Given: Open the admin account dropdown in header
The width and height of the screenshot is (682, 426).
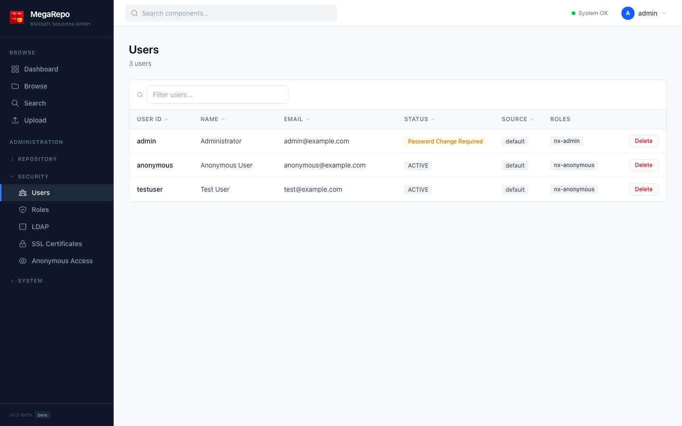Looking at the screenshot, I should click(x=664, y=13).
